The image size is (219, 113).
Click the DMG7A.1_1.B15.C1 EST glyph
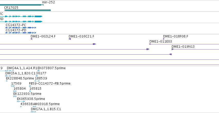33,112
